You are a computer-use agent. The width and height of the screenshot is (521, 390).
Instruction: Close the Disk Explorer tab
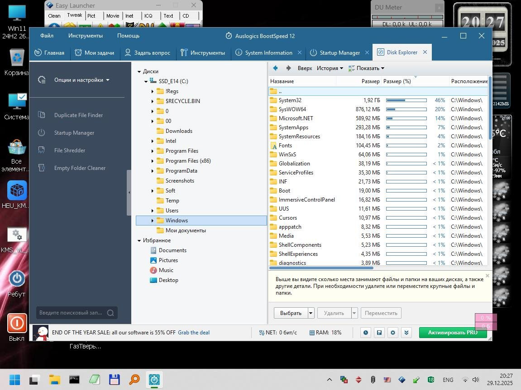425,52
